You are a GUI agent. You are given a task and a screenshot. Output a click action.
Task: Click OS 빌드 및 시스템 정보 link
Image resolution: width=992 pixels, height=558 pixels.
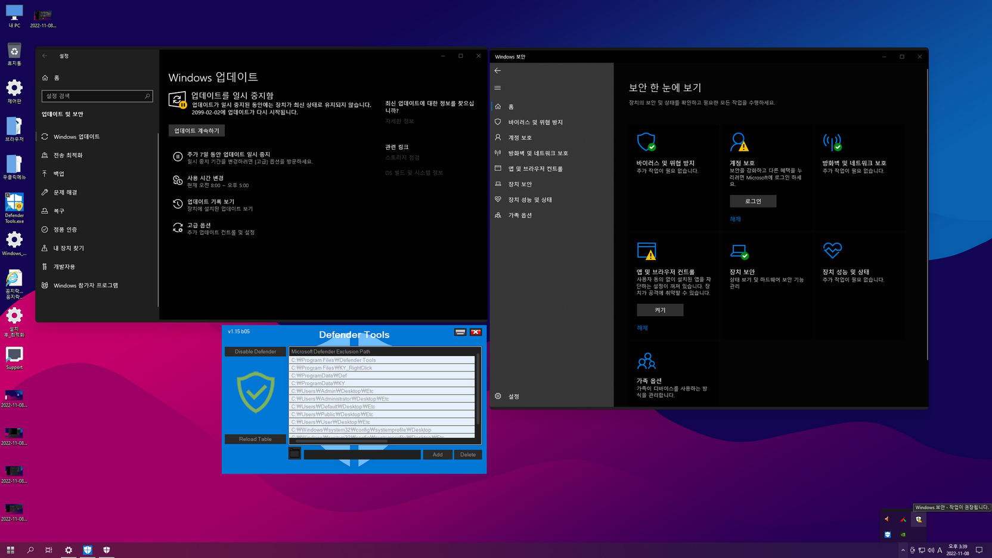click(414, 172)
